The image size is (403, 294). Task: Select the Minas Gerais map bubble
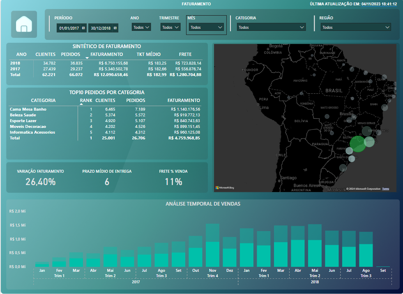[x=367, y=131]
